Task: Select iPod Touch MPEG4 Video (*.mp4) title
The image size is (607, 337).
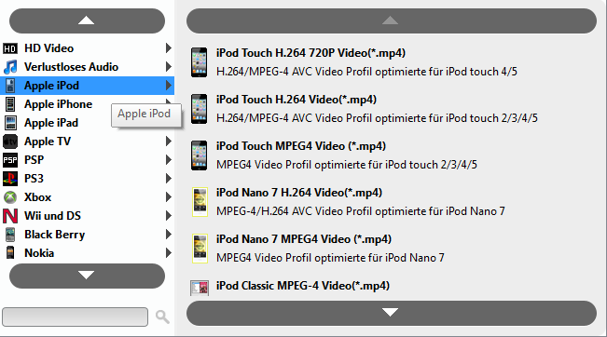Action: coord(301,146)
